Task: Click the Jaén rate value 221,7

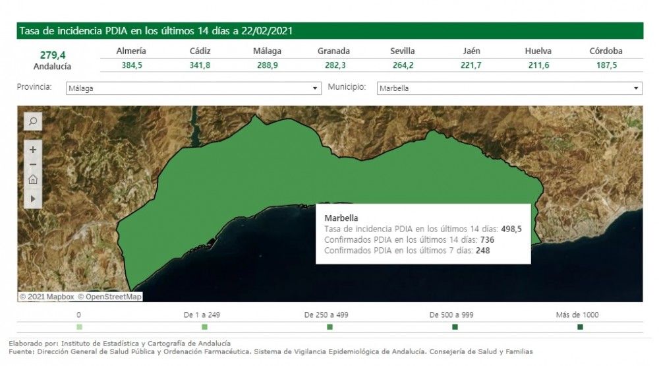Action: tap(471, 65)
